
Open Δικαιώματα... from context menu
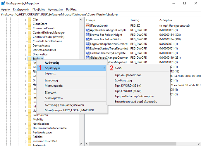(x=72, y=98)
